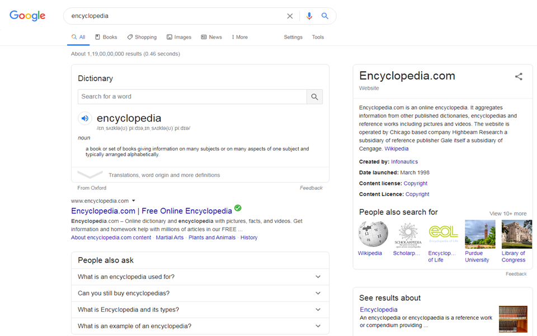Open the Purdue University thumbnail
Image resolution: width=537 pixels, height=336 pixels.
pyautogui.click(x=480, y=234)
